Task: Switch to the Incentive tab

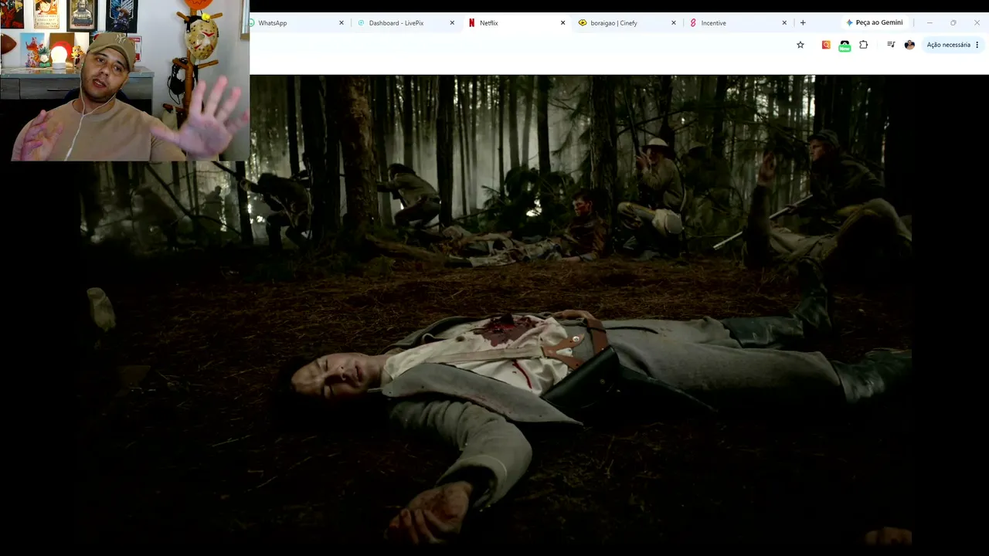Action: click(737, 23)
